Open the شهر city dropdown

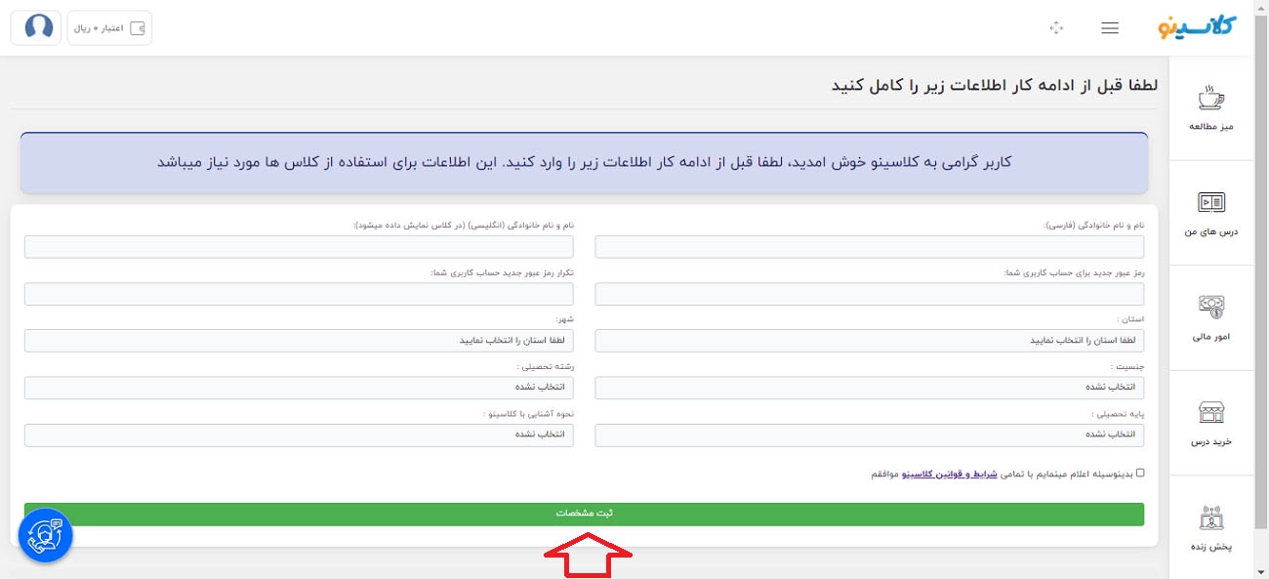[x=299, y=340]
